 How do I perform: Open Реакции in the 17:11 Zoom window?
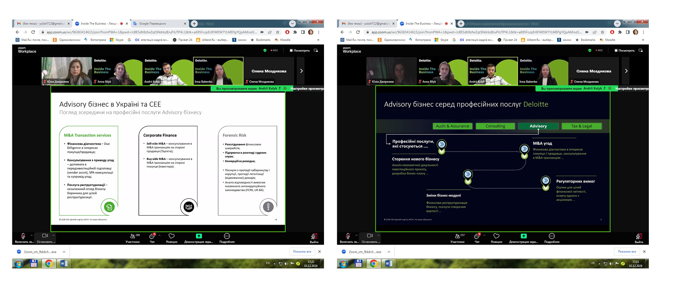pyautogui.click(x=496, y=238)
